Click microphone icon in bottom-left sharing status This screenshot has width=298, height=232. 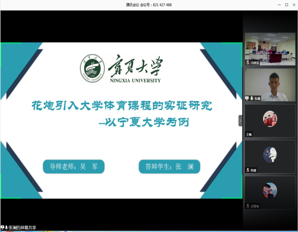click(7, 227)
